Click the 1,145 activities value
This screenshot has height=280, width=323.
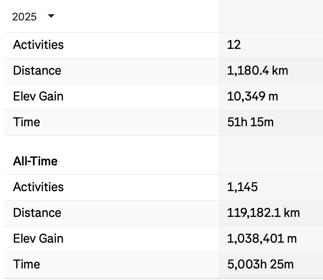pos(242,187)
